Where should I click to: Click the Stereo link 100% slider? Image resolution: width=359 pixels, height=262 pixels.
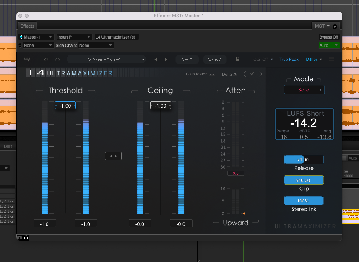(303, 201)
